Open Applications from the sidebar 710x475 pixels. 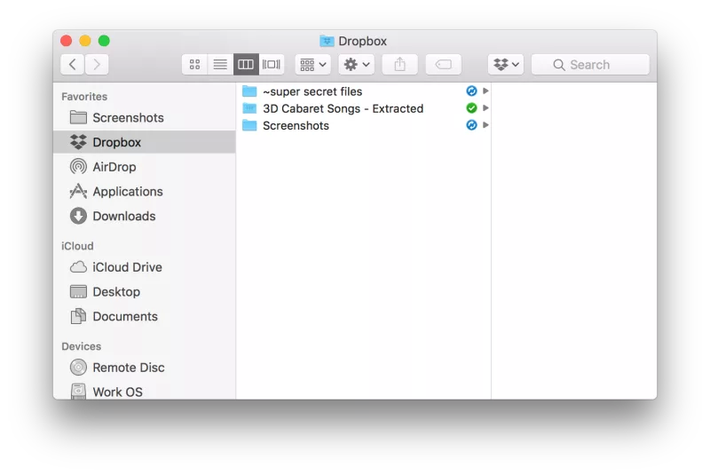(144, 192)
